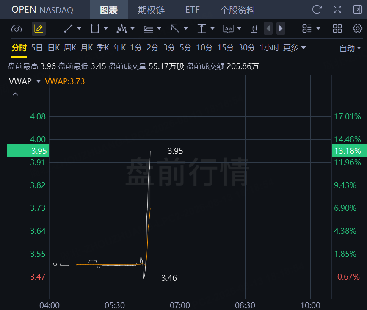Expand the arrow marker tool dropdown

pos(186,28)
